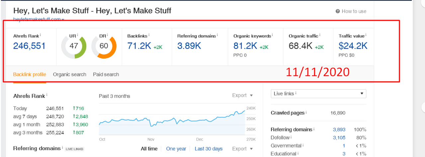Image resolution: width=425 pixels, height=157 pixels.
Task: Click the help icon beside How to use
Action: tap(338, 11)
